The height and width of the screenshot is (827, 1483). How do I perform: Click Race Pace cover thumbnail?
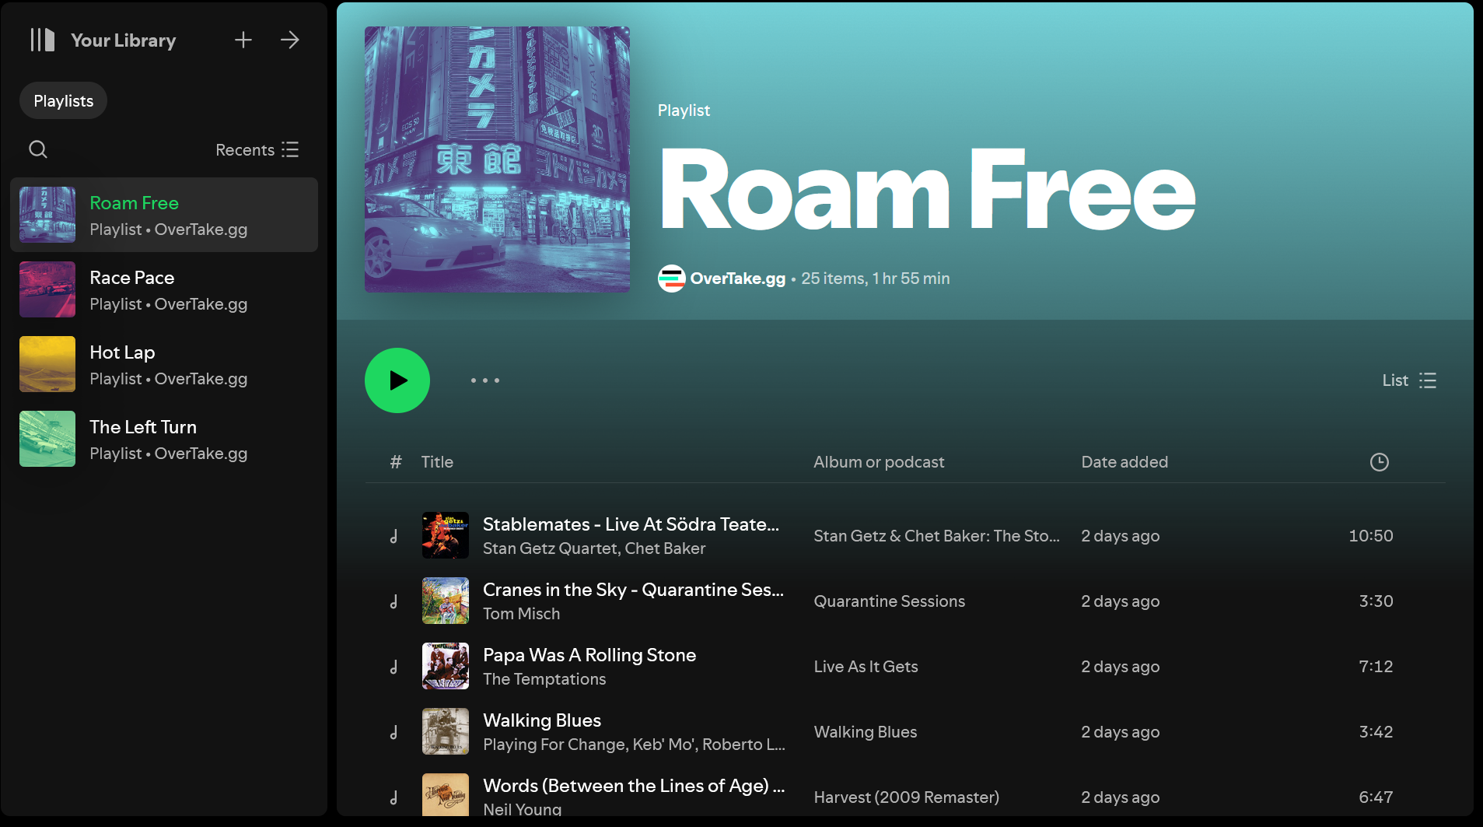pyautogui.click(x=47, y=289)
